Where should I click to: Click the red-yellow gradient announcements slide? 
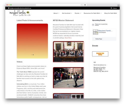[x=32, y=41]
